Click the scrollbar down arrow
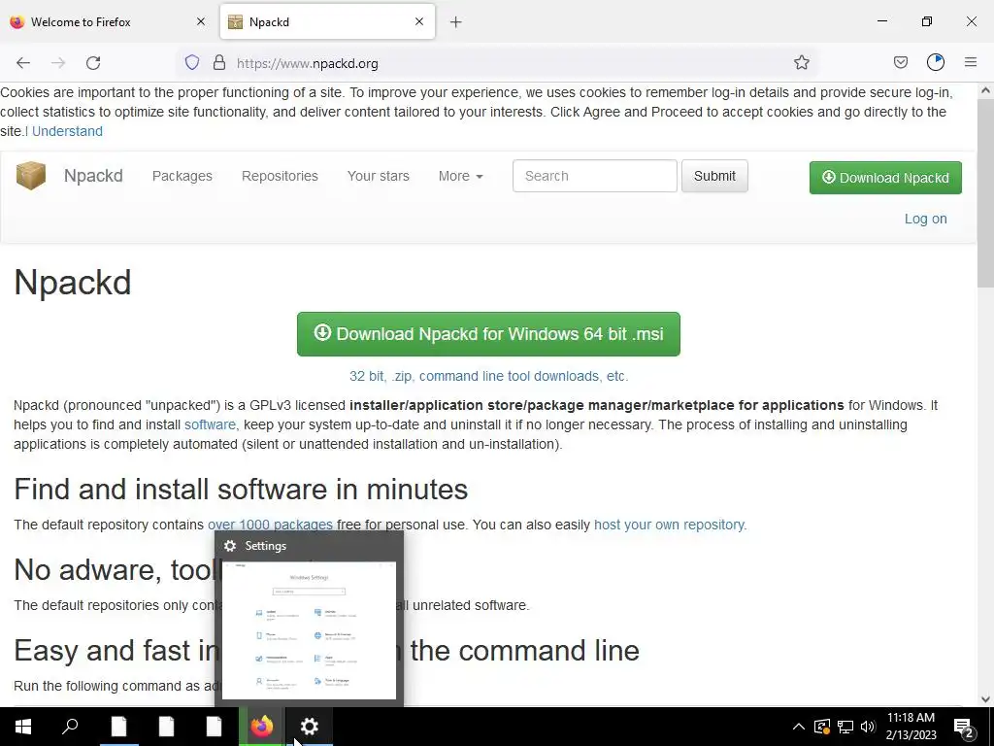994x746 pixels. 985,699
